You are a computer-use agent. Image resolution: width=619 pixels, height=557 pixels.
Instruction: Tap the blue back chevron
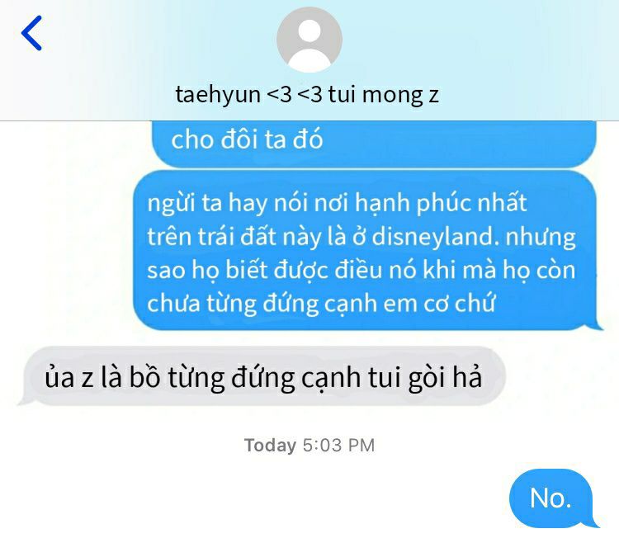(31, 33)
